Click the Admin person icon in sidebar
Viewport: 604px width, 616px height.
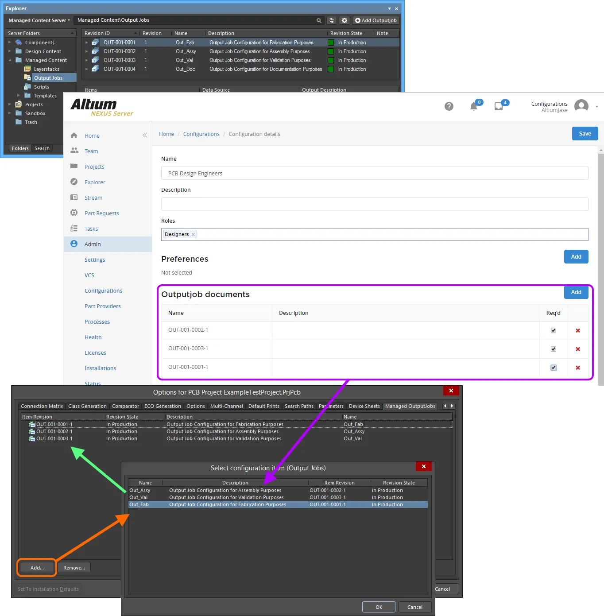coord(74,244)
